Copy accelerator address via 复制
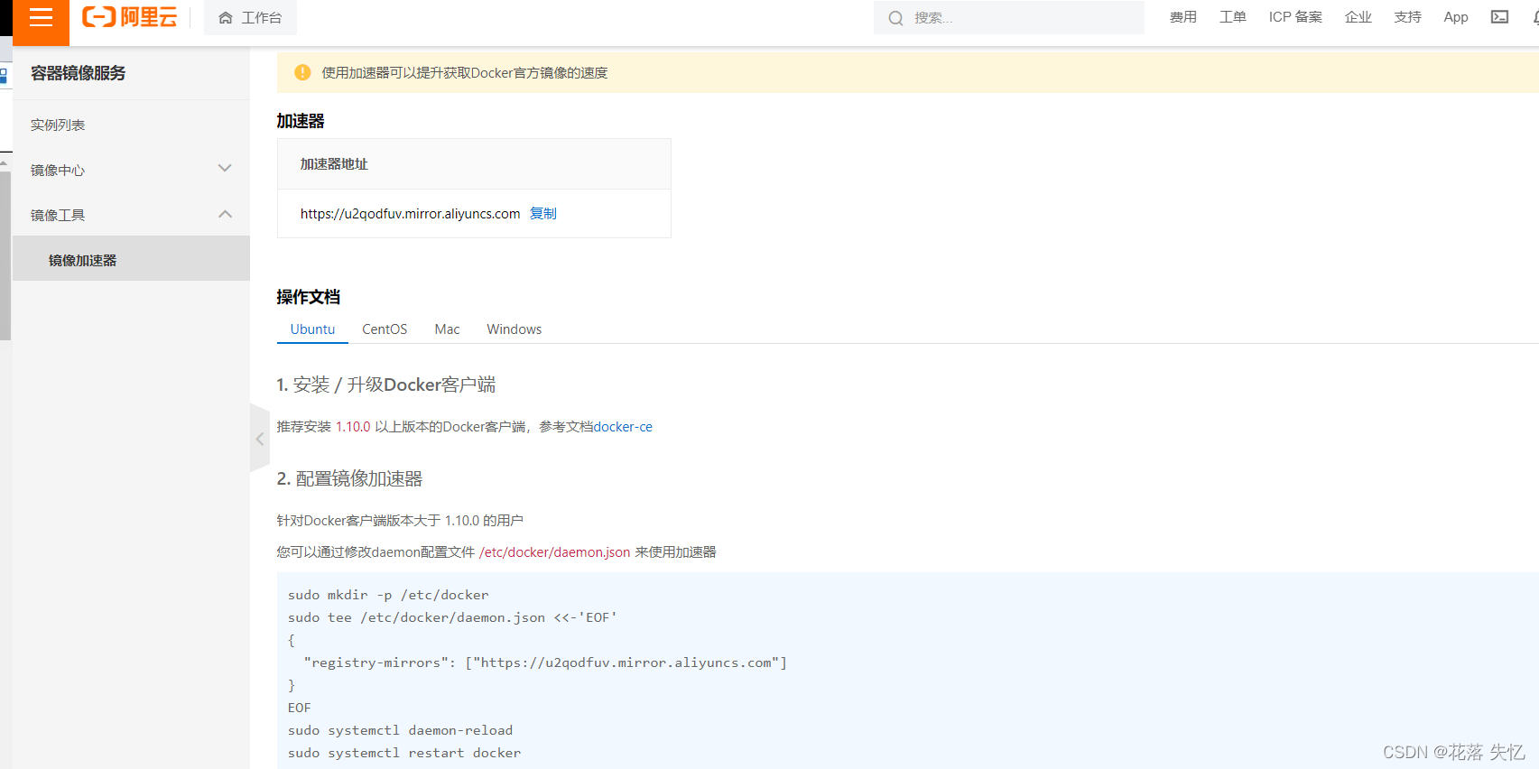This screenshot has width=1539, height=769. tap(542, 213)
